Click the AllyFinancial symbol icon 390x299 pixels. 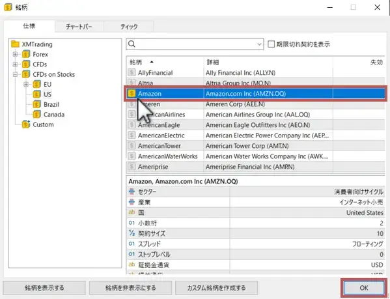pos(132,72)
